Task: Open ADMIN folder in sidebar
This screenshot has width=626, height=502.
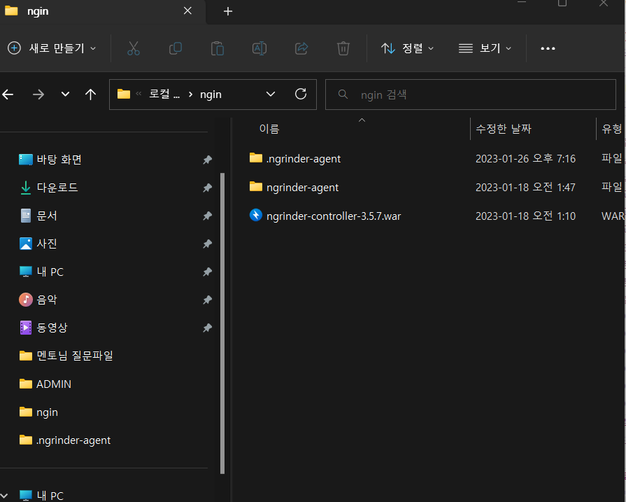Action: click(54, 384)
